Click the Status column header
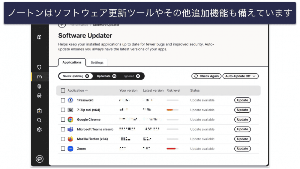 (x=195, y=91)
